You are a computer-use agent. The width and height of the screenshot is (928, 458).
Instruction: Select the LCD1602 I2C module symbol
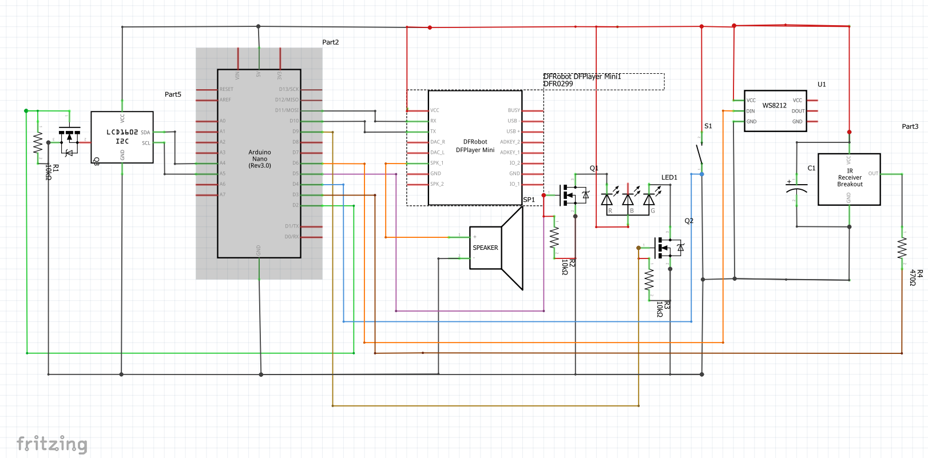[122, 137]
